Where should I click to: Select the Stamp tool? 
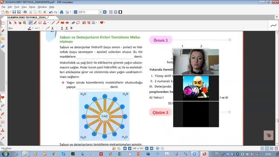tap(44, 23)
